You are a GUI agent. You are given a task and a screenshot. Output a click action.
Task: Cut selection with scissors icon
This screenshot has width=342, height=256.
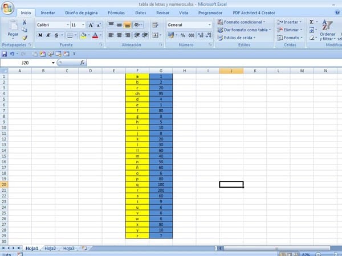click(25, 22)
